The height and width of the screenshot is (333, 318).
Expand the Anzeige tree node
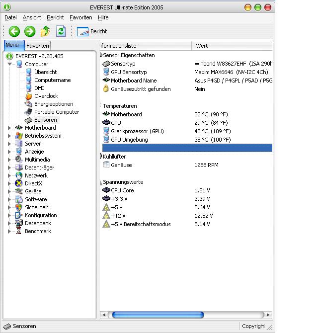(x=9, y=152)
